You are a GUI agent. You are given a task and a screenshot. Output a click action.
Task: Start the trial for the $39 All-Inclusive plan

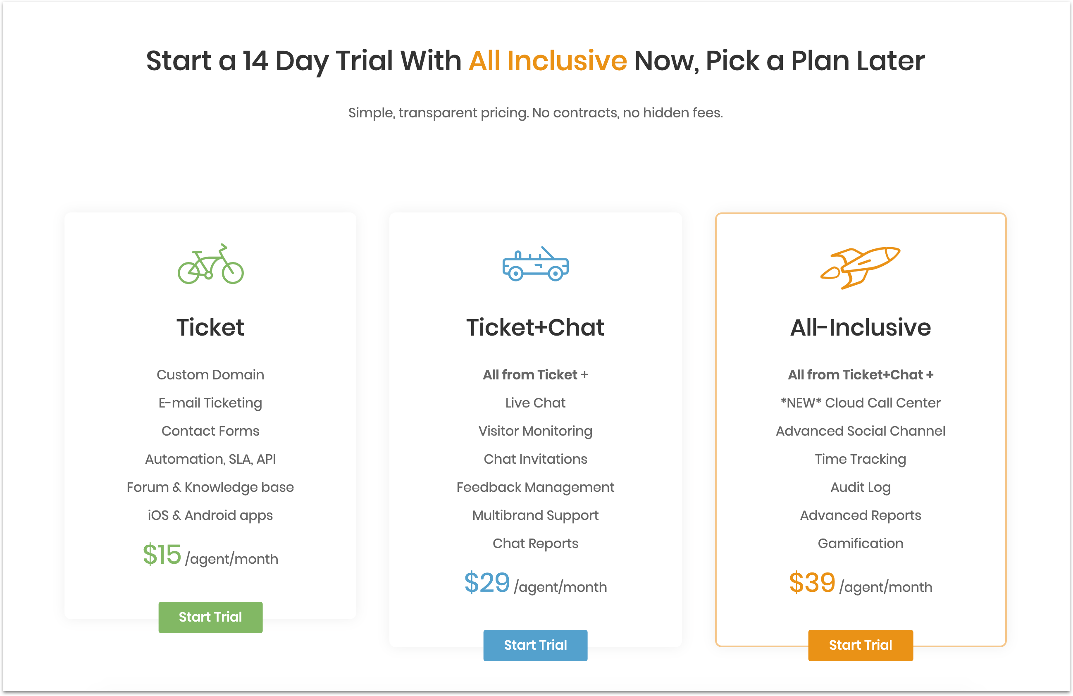pos(860,645)
